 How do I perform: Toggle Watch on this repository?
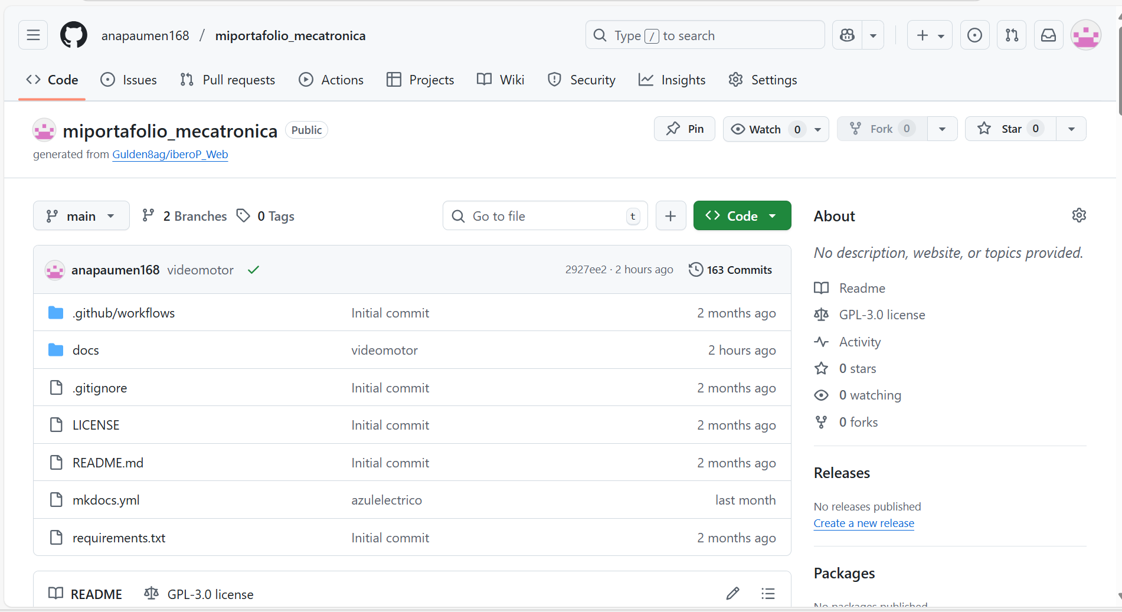(x=765, y=129)
